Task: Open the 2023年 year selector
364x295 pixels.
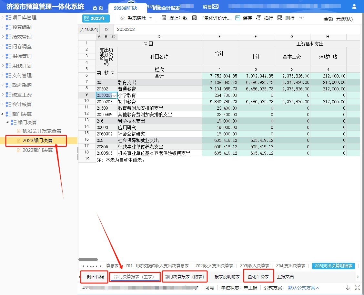Action: coord(96,18)
